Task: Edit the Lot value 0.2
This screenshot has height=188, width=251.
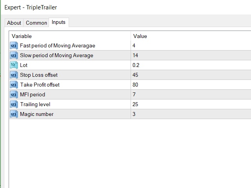Action: (x=191, y=65)
